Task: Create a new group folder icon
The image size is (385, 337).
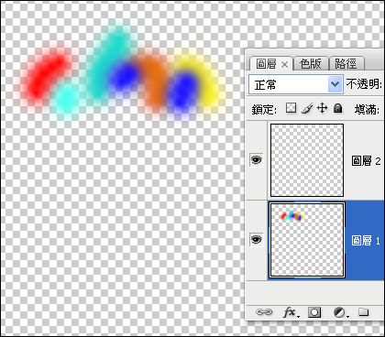Action: (364, 312)
